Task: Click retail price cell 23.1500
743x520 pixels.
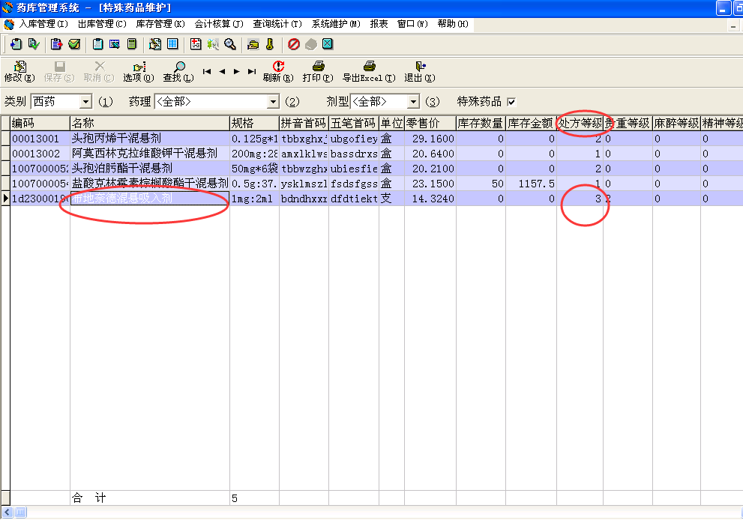Action: point(430,184)
